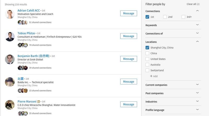
Task: Check the United States location filter
Action: click(x=148, y=59)
